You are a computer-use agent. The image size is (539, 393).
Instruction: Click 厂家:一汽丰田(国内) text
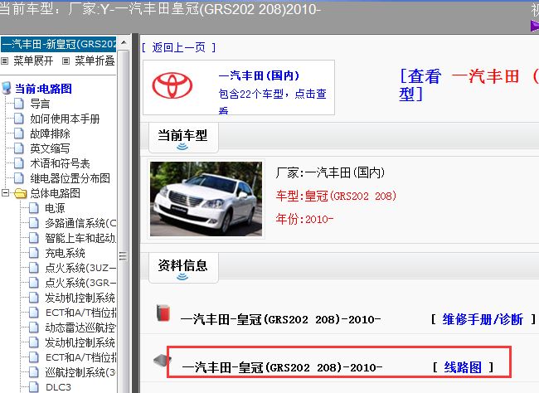coord(330,172)
